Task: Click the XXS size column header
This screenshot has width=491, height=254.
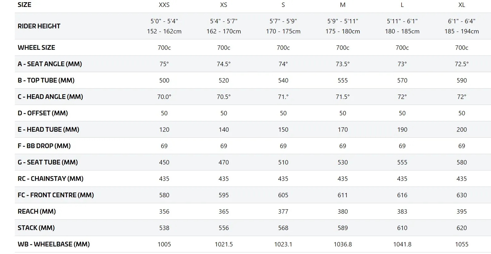Action: tap(164, 5)
